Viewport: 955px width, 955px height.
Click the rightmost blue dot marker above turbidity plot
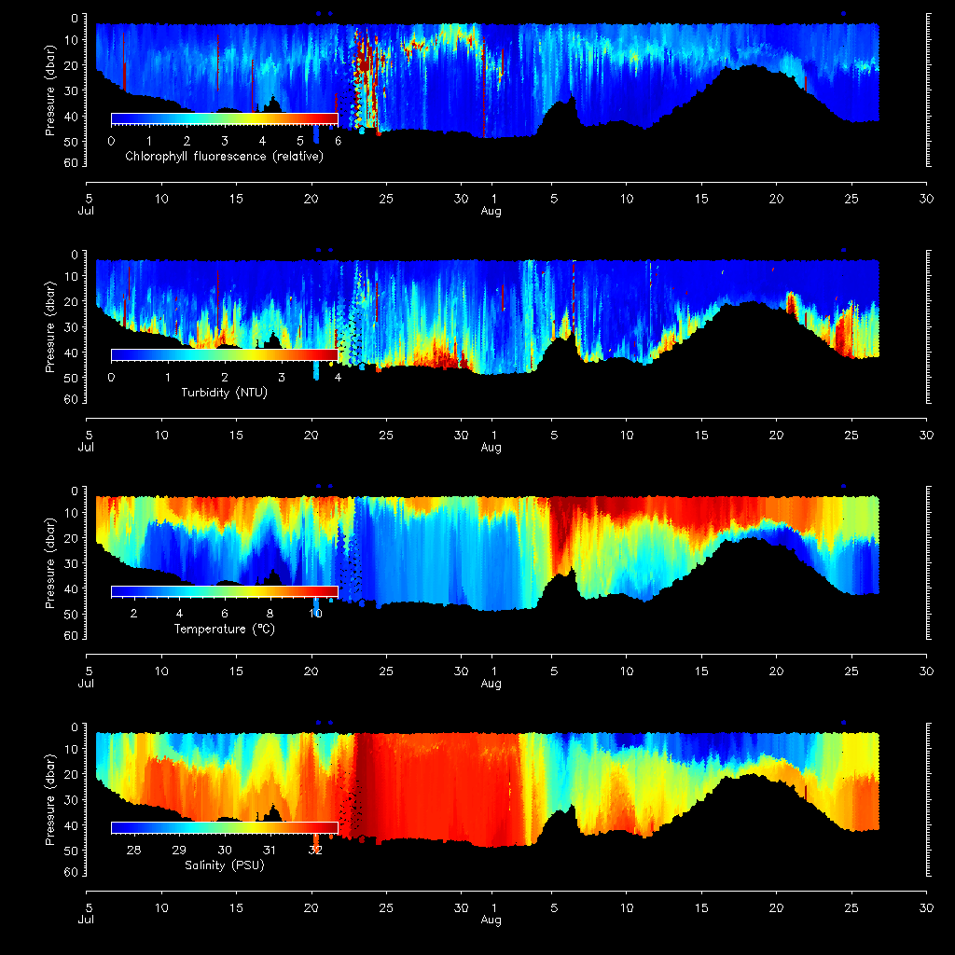tap(843, 250)
